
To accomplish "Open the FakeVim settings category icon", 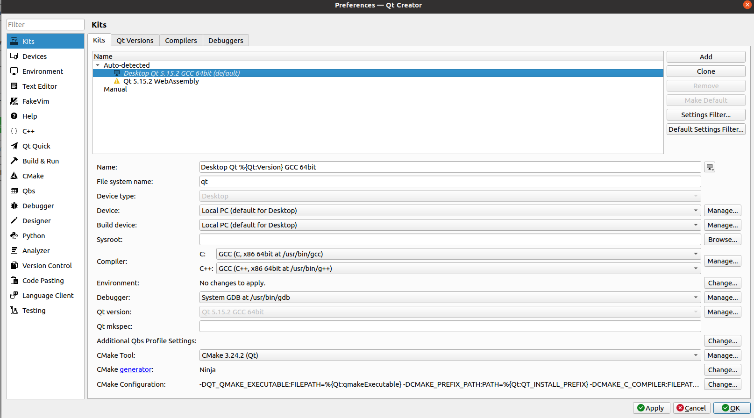I will click(14, 101).
